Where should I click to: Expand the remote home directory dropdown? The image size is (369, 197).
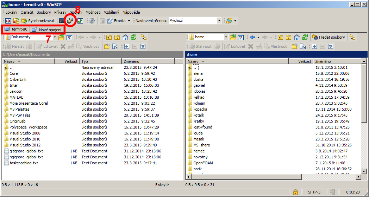226,37
